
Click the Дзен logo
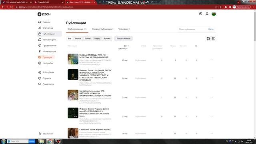click(x=44, y=14)
